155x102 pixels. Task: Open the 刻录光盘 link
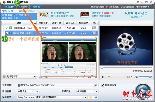[96, 13]
